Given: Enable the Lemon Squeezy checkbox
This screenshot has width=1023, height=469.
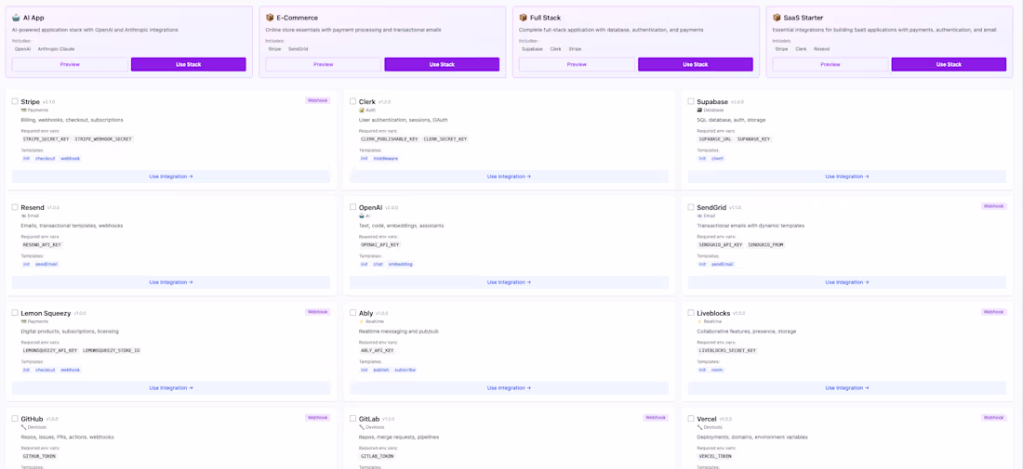Looking at the screenshot, I should click(x=15, y=313).
